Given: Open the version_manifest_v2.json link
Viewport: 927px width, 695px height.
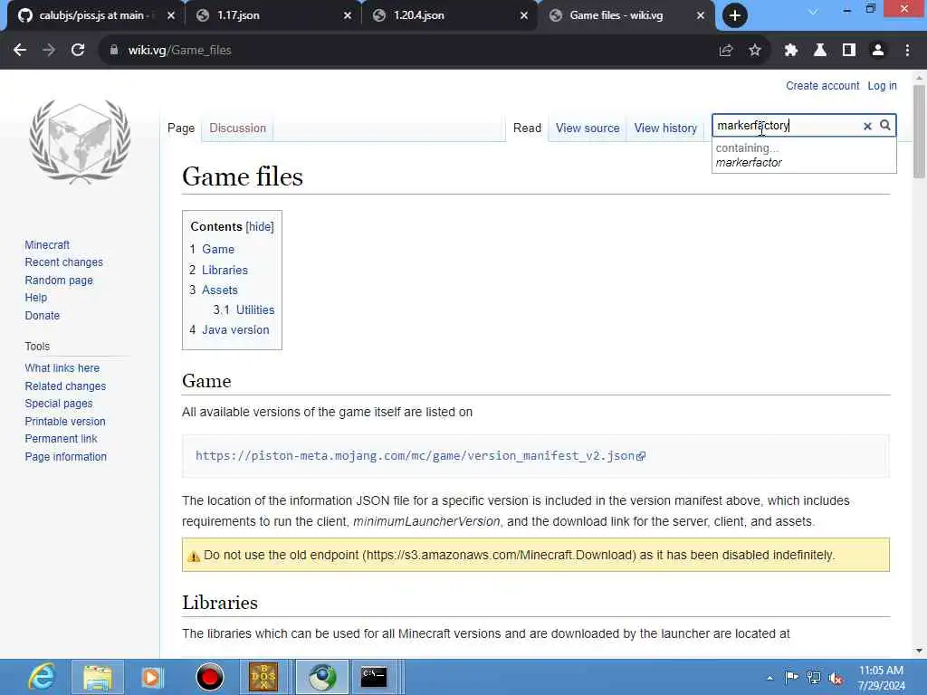Looking at the screenshot, I should point(420,456).
